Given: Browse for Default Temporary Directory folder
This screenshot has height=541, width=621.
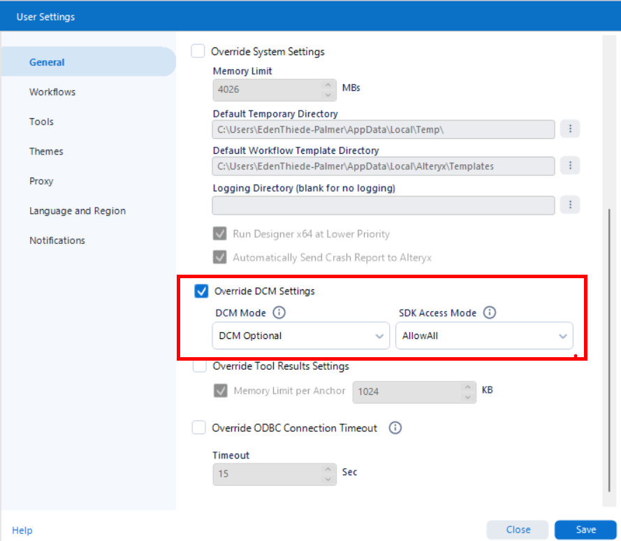Looking at the screenshot, I should [570, 129].
